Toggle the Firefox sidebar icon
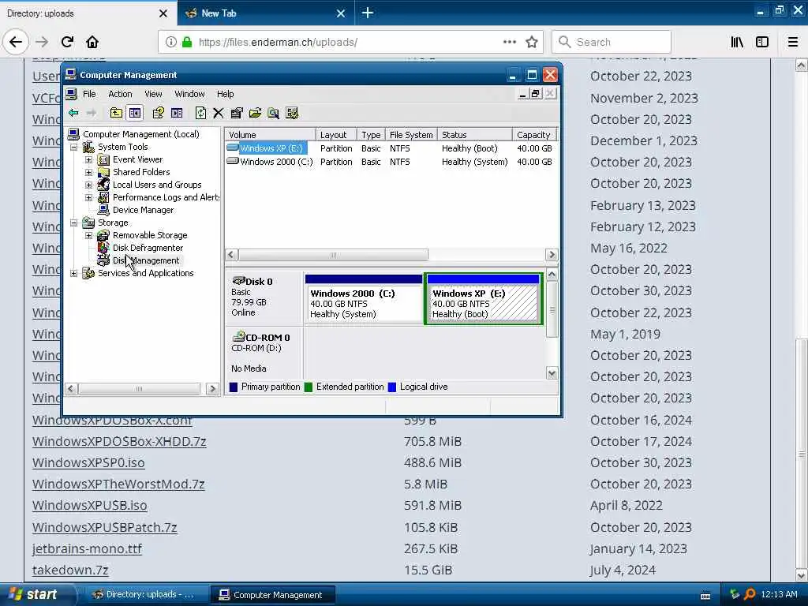This screenshot has width=808, height=606. (762, 42)
